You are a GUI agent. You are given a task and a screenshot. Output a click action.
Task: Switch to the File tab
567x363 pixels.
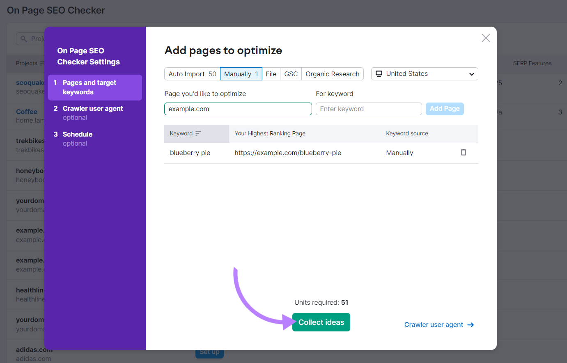(271, 74)
